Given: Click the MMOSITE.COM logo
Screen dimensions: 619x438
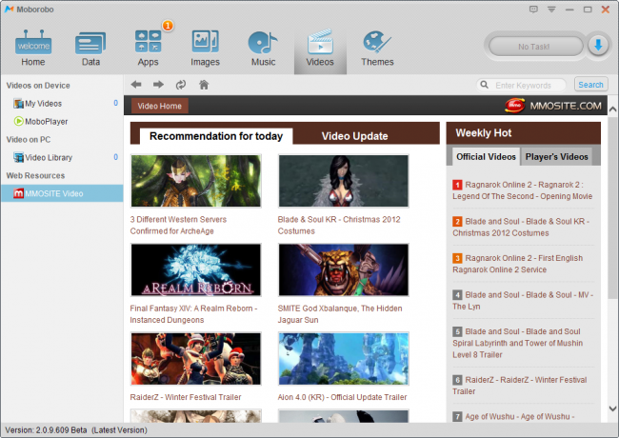Looking at the screenshot, I should point(553,106).
